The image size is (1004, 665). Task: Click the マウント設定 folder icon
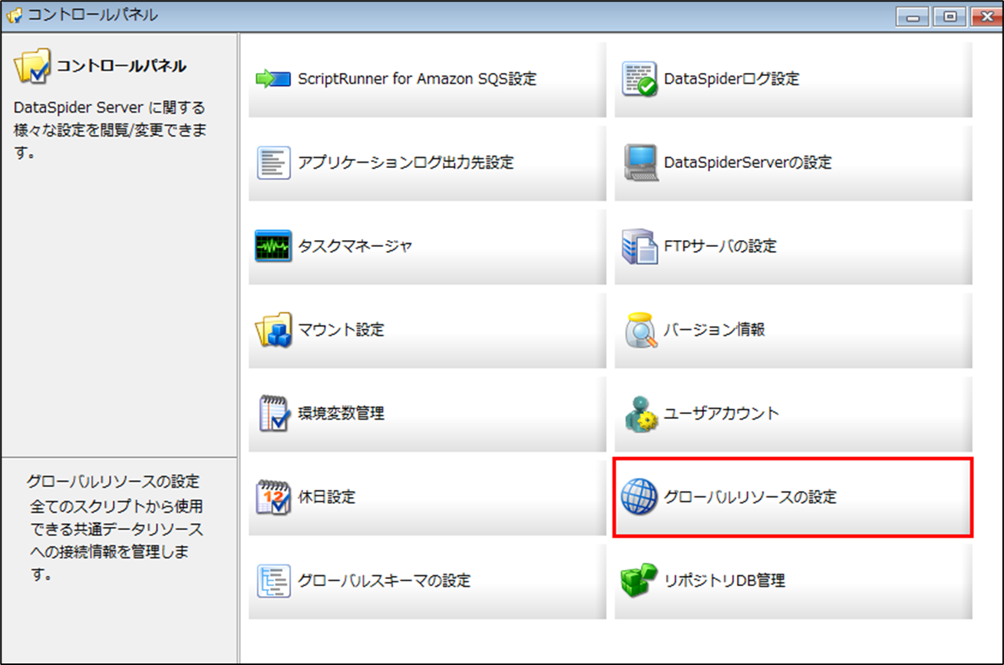click(x=273, y=330)
